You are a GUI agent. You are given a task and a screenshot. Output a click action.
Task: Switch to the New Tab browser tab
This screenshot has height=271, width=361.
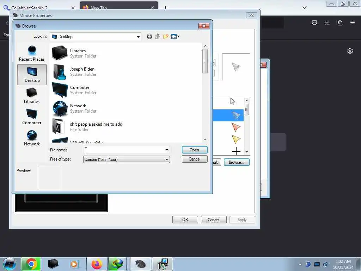tap(119, 7)
